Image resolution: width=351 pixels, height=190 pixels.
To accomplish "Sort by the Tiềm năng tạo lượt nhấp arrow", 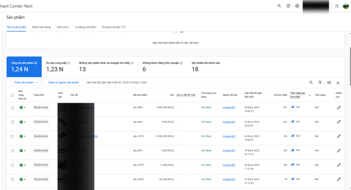I will 310,95.
